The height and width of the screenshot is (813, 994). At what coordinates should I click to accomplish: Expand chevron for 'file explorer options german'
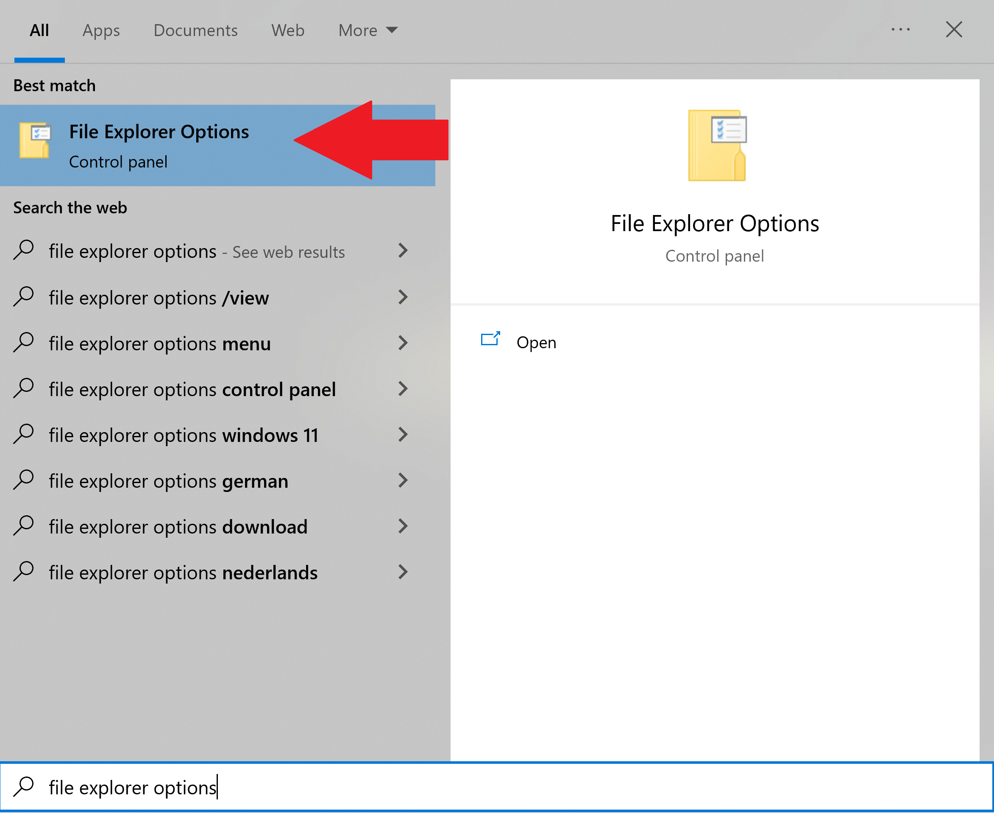403,481
